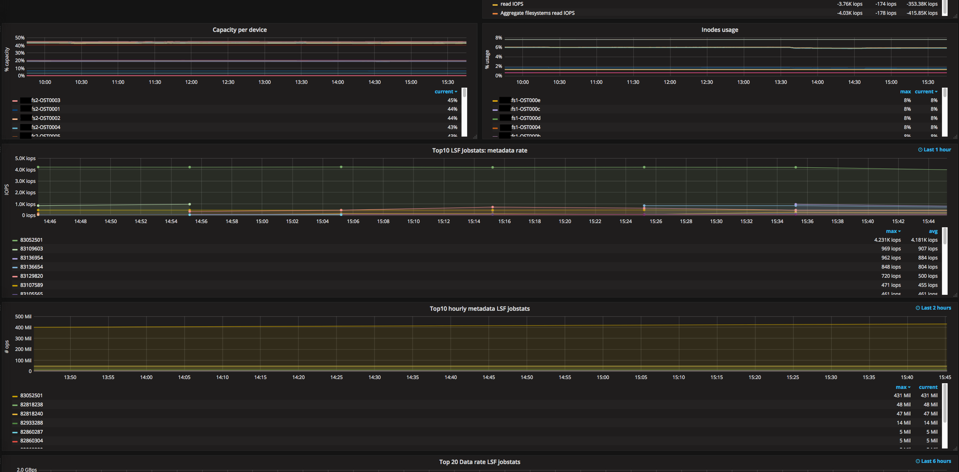Click read IOPS legend color line icon
Screen dimensions: 959x472
[495, 5]
